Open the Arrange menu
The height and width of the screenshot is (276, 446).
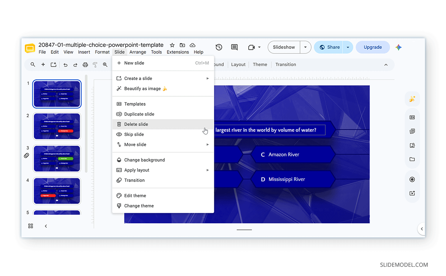pyautogui.click(x=138, y=52)
